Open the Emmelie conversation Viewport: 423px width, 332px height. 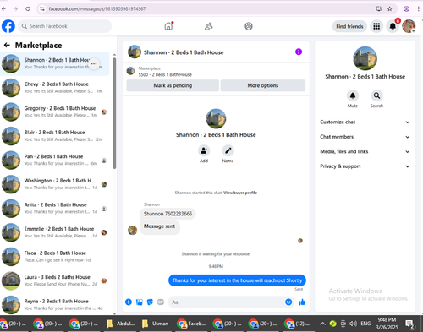point(55,232)
